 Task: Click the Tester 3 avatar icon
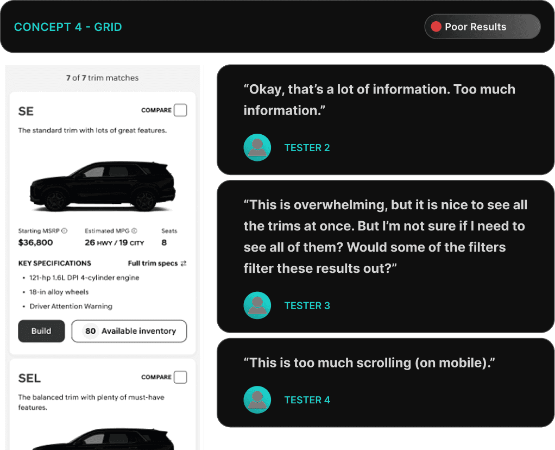point(257,305)
